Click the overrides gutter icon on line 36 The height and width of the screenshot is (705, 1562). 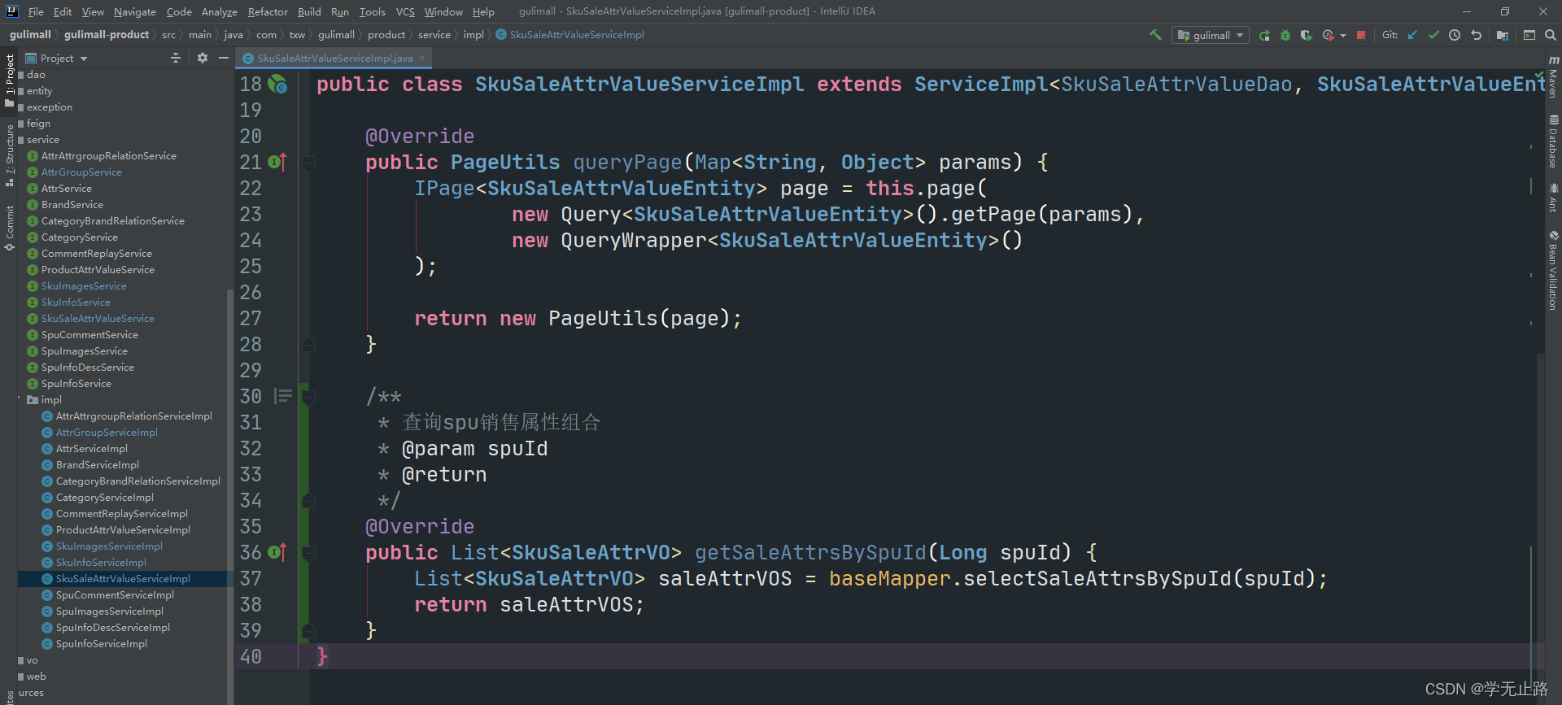tap(277, 552)
